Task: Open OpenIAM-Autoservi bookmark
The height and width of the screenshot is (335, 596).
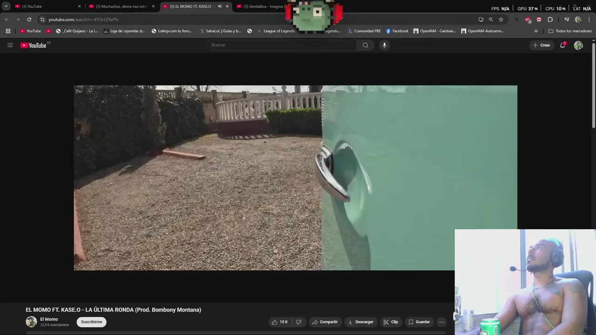Action: click(482, 31)
